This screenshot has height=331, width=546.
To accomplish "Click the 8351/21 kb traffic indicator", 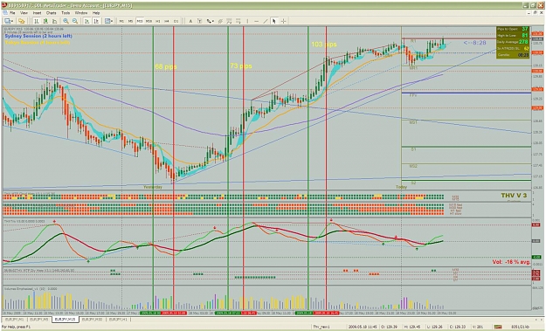I will (521, 327).
